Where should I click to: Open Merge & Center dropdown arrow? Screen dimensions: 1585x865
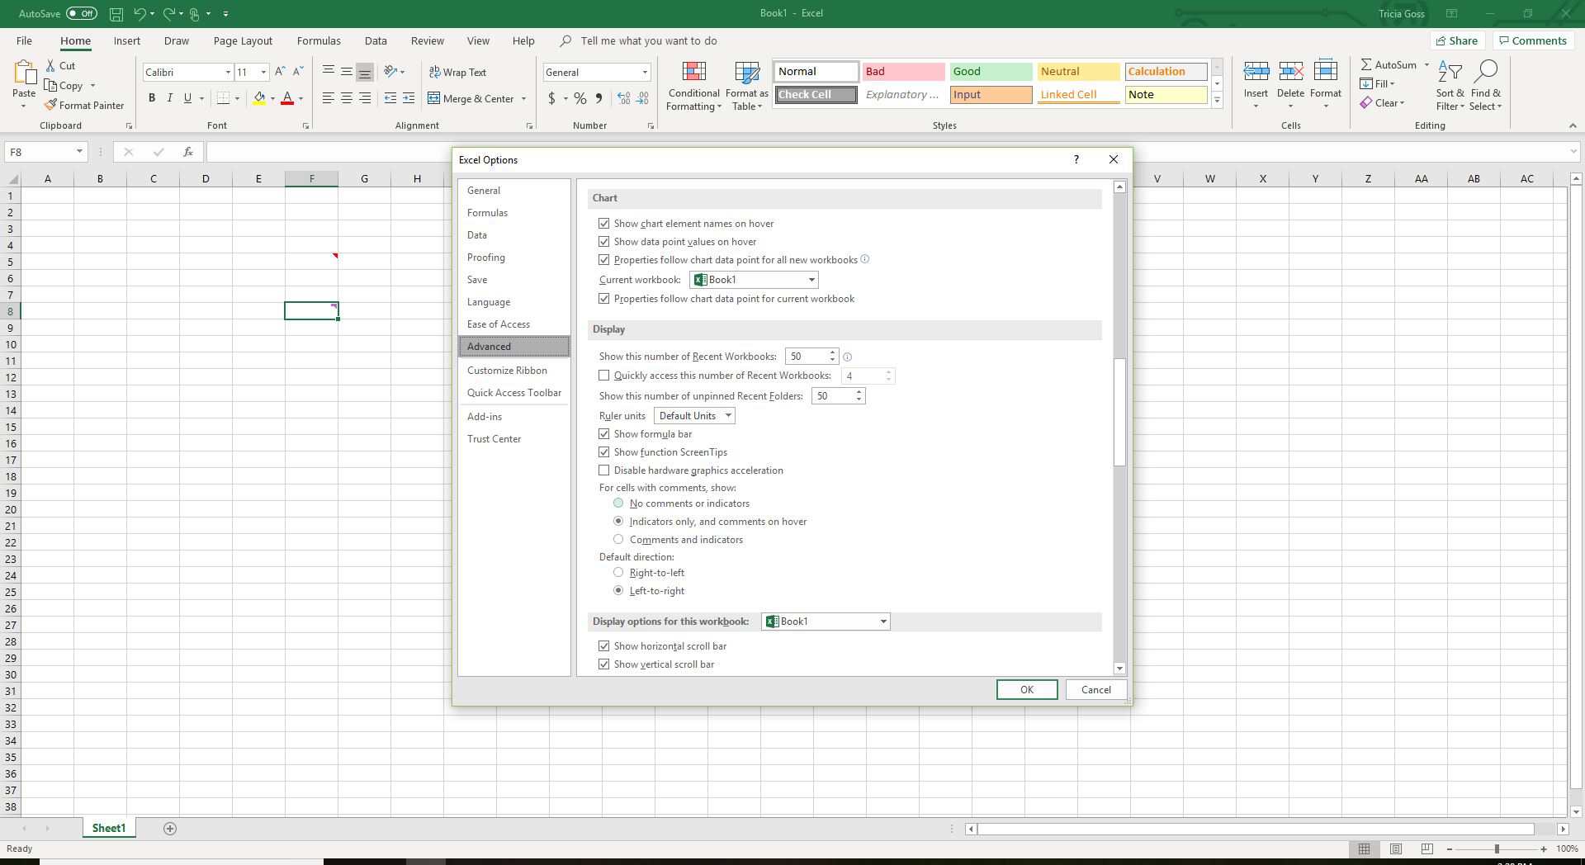(x=523, y=98)
